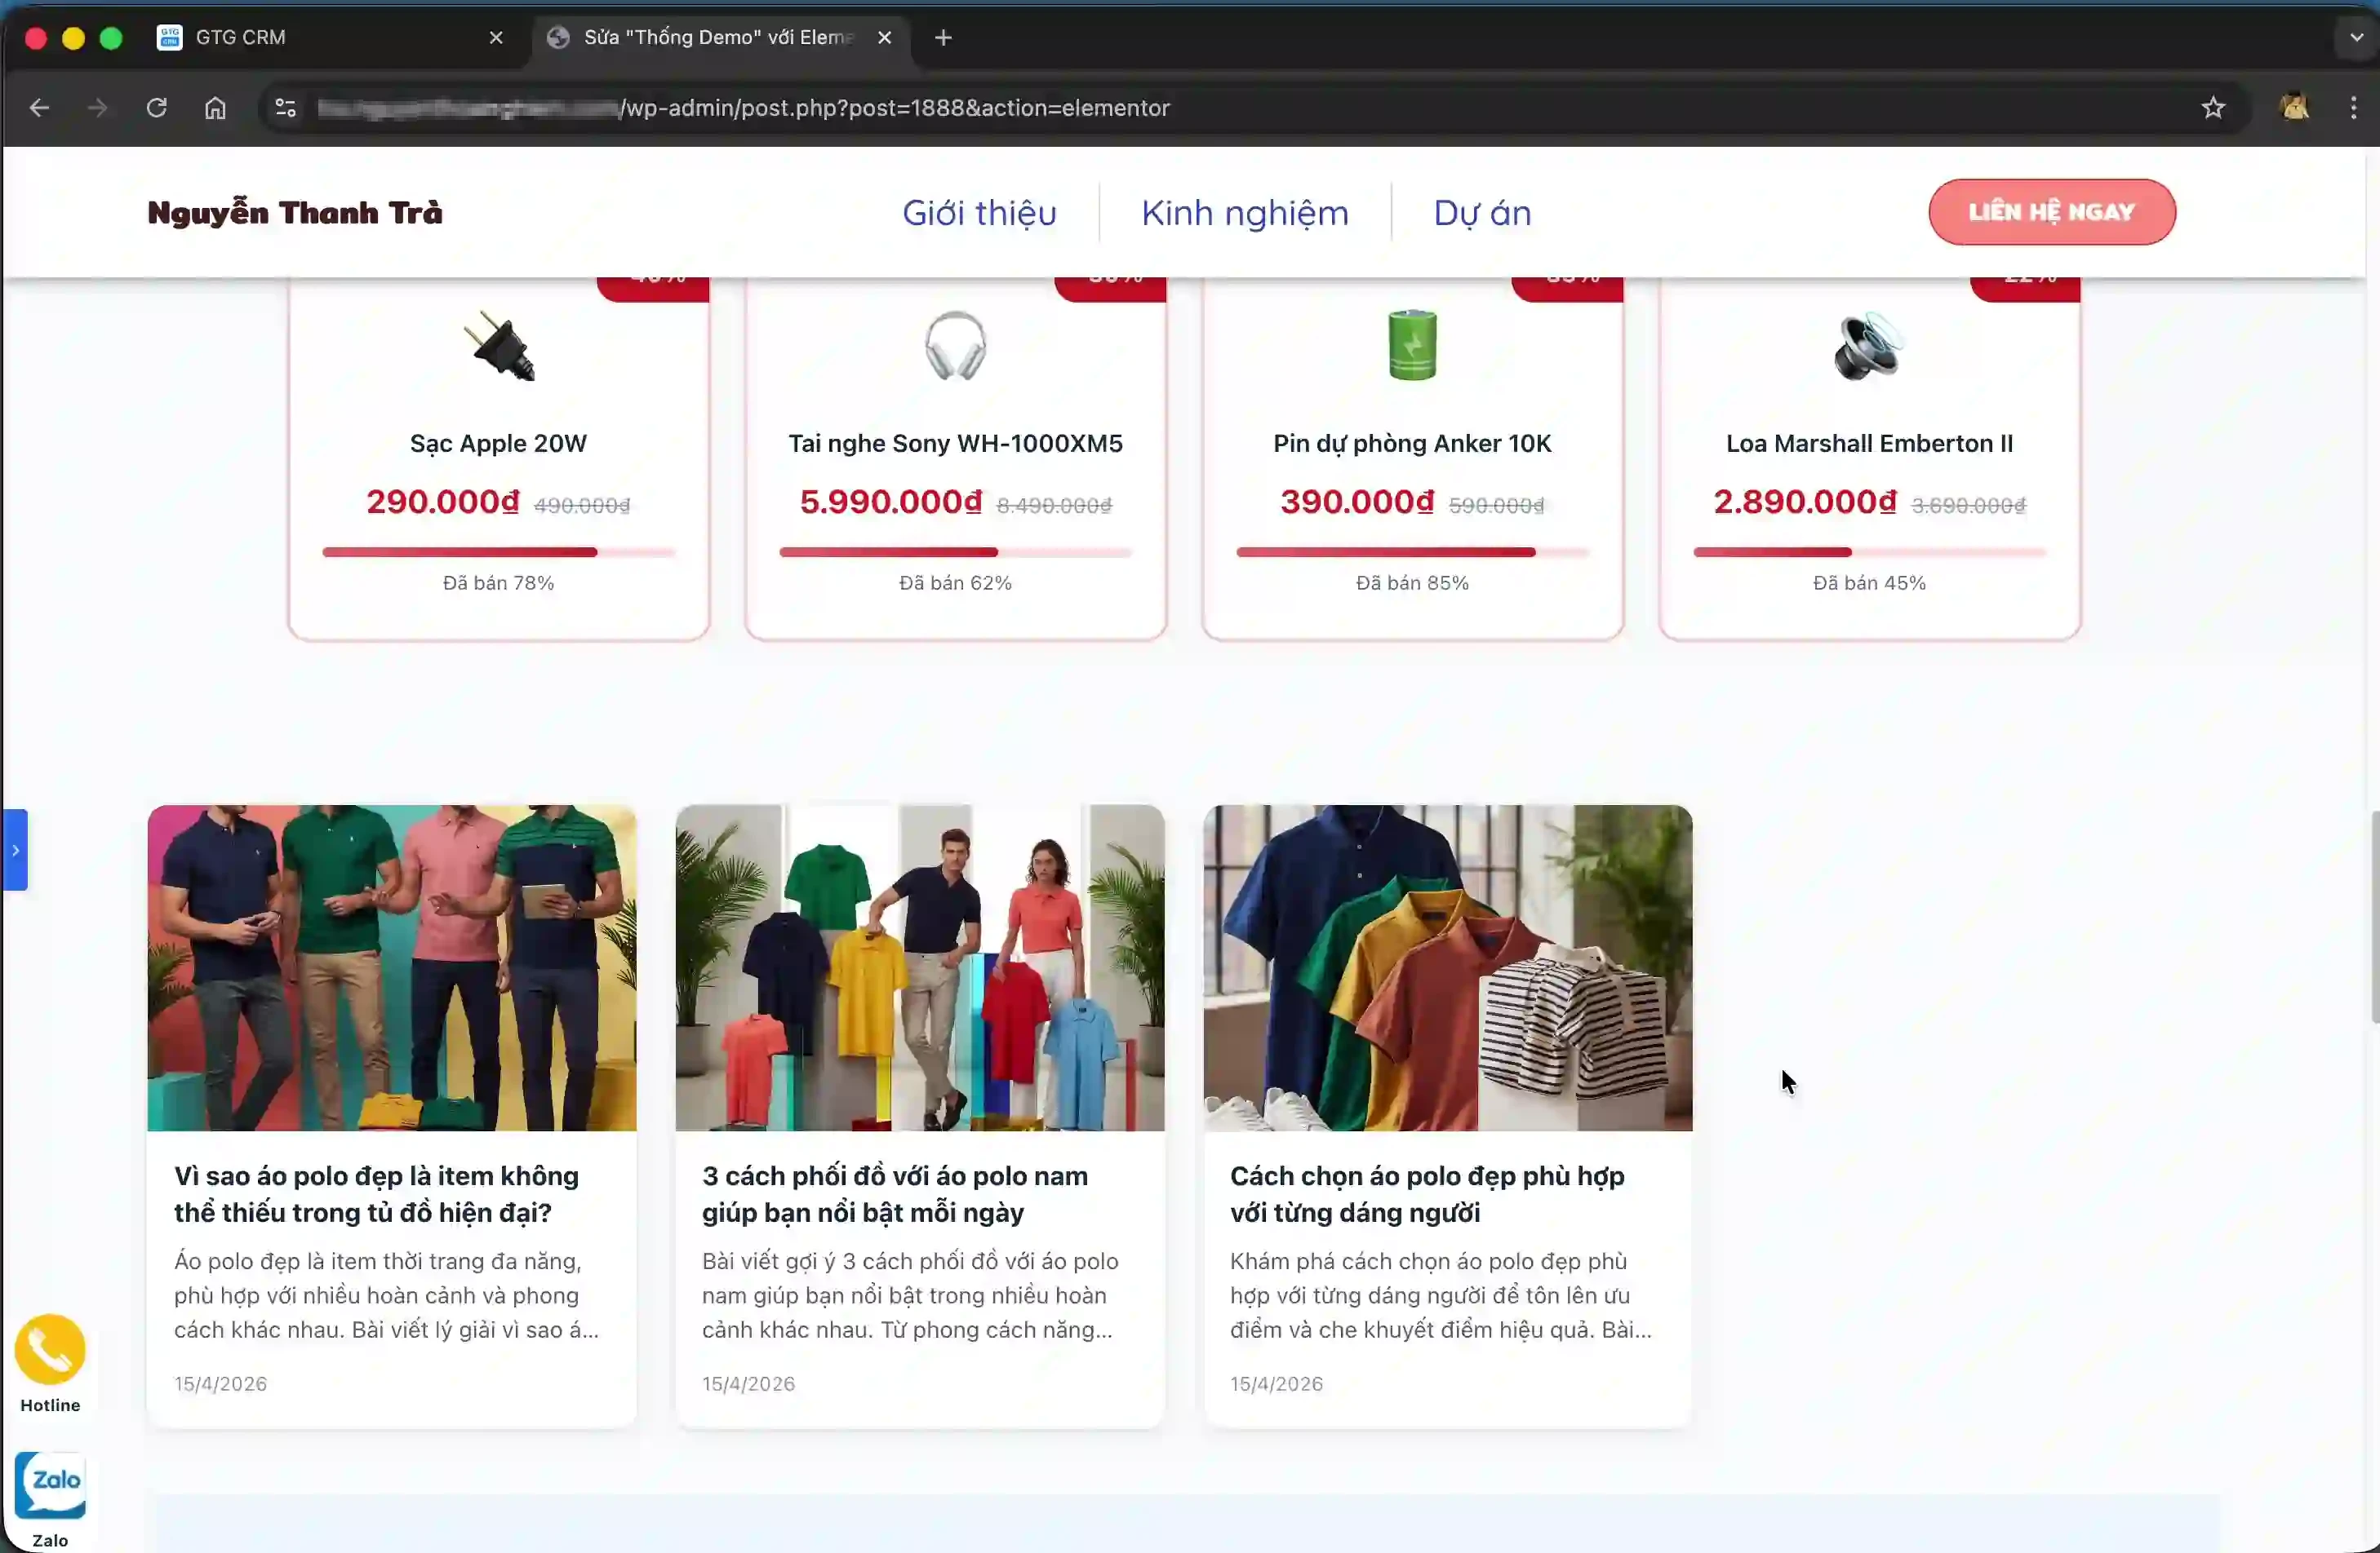Image resolution: width=2380 pixels, height=1553 pixels.
Task: Open the Kinh nghiệm menu item
Action: click(1244, 212)
